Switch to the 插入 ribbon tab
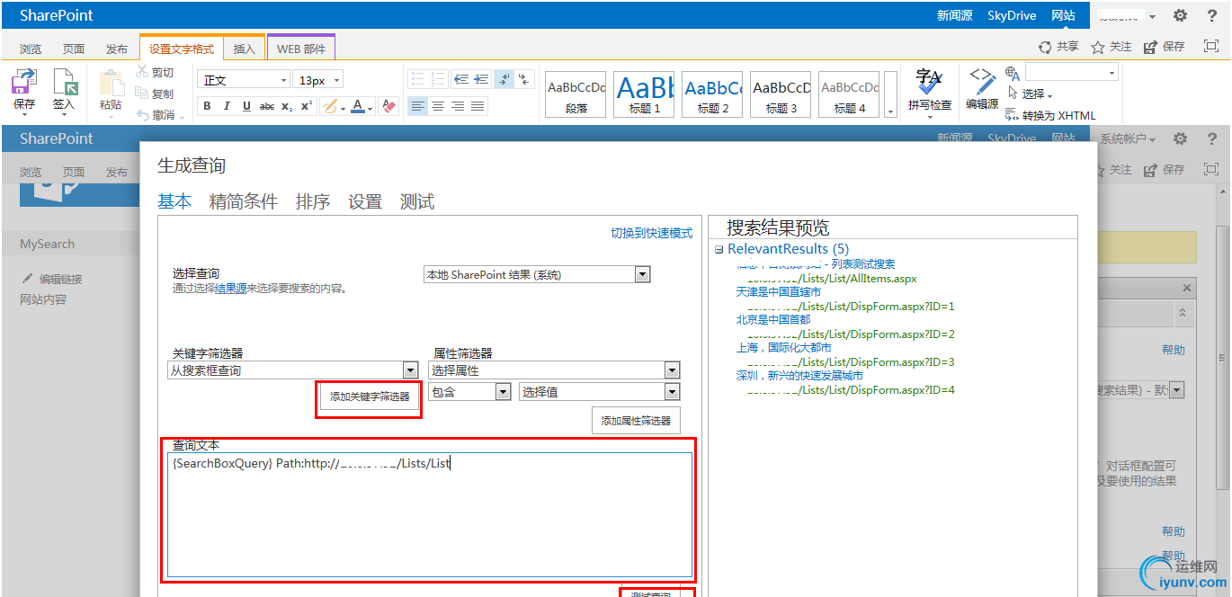This screenshot has width=1232, height=597. (244, 49)
